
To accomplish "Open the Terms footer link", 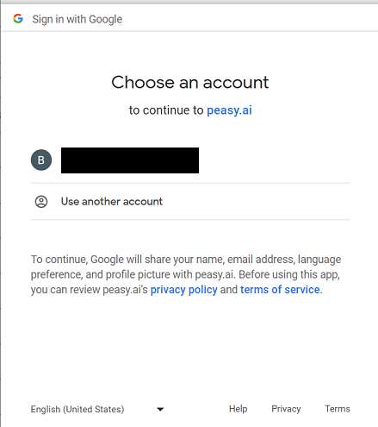I will (x=338, y=409).
